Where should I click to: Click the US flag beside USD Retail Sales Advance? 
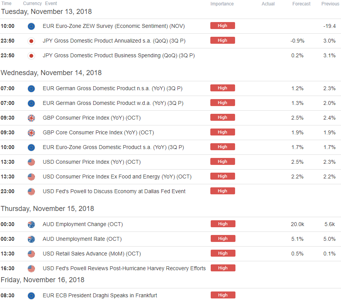pos(31,254)
